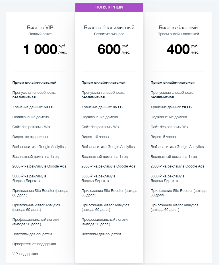Click the 1 000 руб. price
Viewport: 219px width, 265px height.
click(45, 49)
